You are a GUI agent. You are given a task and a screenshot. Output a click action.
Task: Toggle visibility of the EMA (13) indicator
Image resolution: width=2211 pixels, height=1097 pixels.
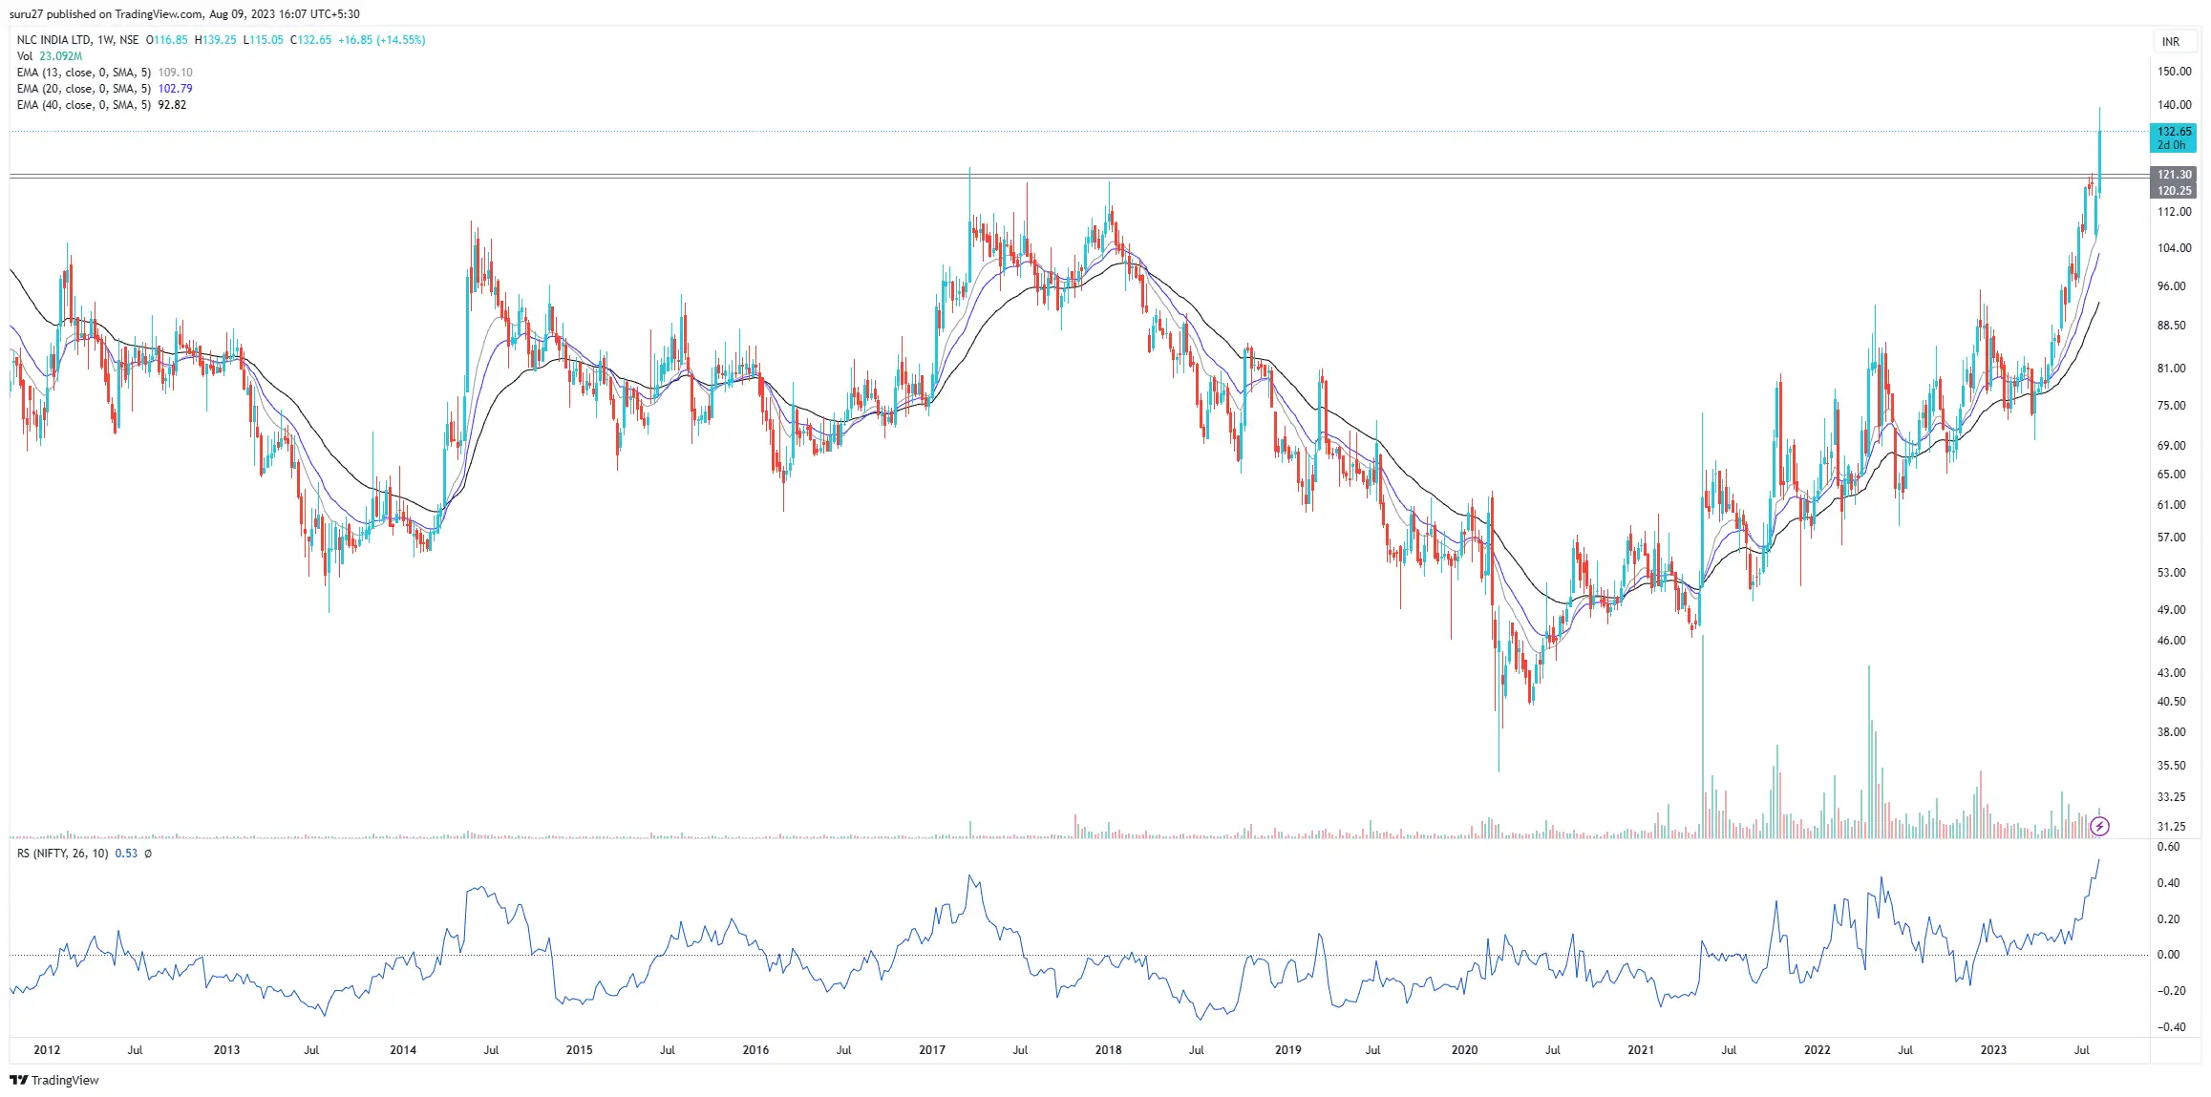click(x=84, y=72)
